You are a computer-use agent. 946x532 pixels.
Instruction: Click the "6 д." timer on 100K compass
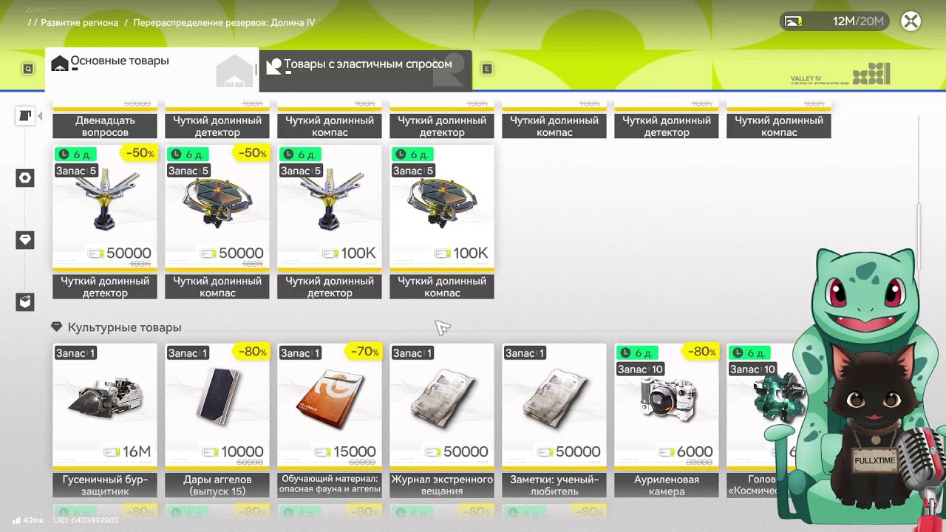412,154
